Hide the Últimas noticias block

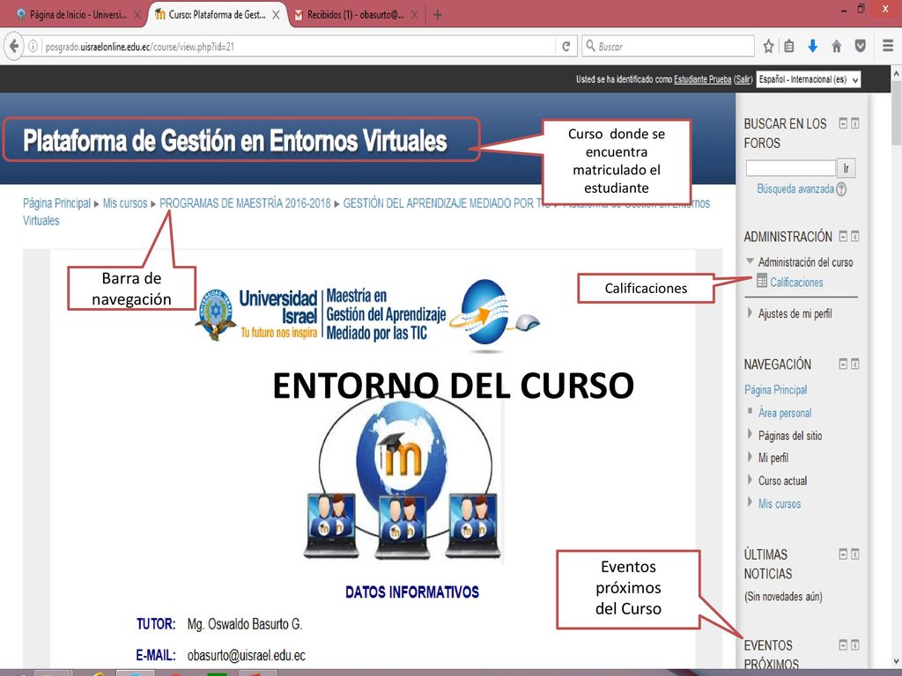tap(843, 554)
